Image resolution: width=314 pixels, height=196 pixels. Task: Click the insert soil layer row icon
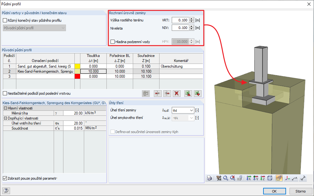(x=158, y=93)
